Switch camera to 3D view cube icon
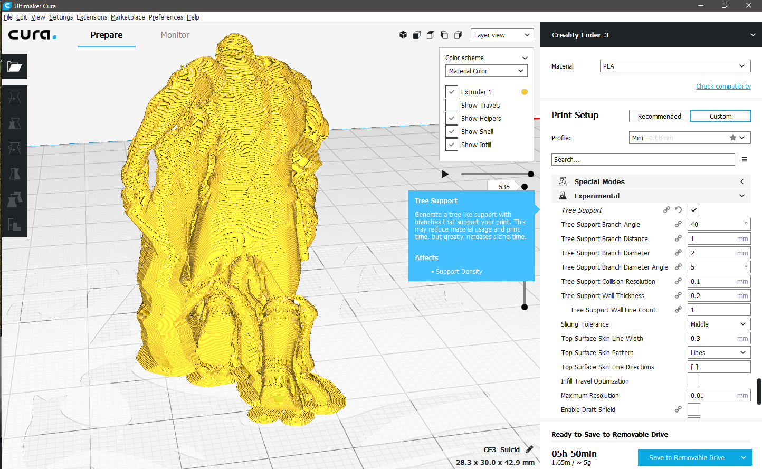The image size is (762, 469). pyautogui.click(x=403, y=35)
